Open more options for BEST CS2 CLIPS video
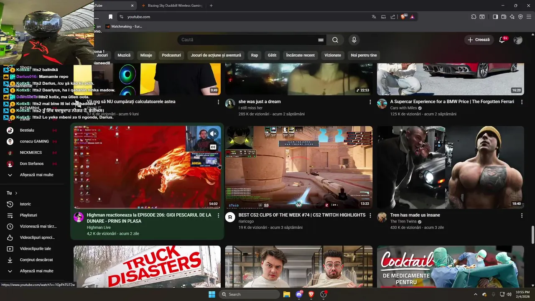535x301 pixels. pos(370,215)
